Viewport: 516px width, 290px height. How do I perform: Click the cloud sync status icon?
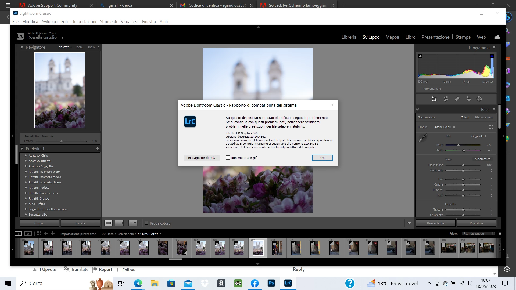pyautogui.click(x=497, y=37)
